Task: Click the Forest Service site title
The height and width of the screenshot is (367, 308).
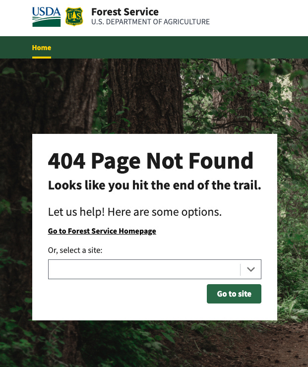Action: (x=125, y=12)
